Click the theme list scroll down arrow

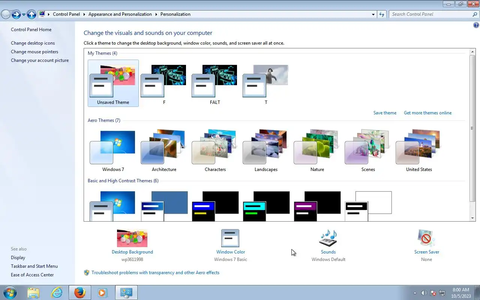472,218
